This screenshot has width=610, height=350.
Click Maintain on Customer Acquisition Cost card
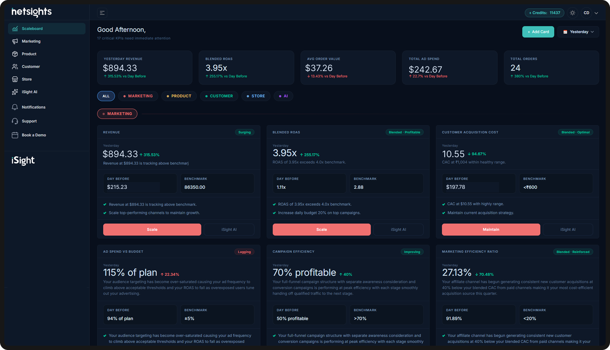491,229
